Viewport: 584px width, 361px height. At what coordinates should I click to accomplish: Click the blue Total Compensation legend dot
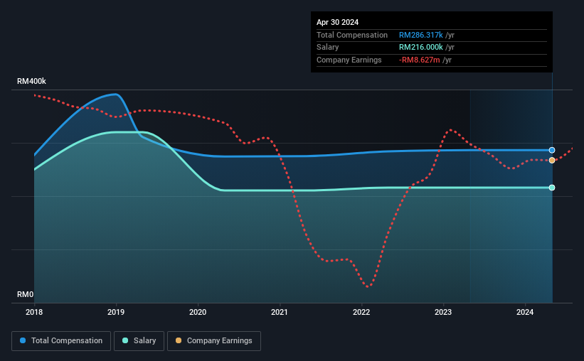pyautogui.click(x=23, y=340)
